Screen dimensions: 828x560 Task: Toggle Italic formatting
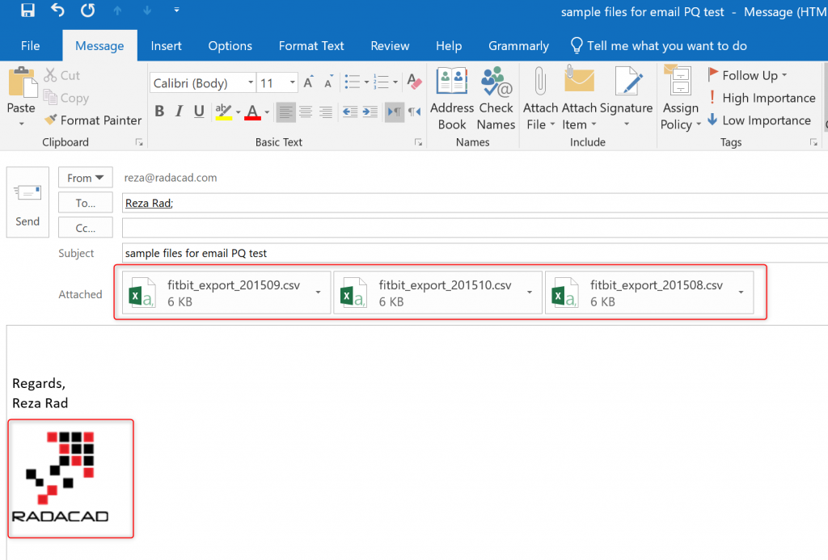(x=177, y=112)
